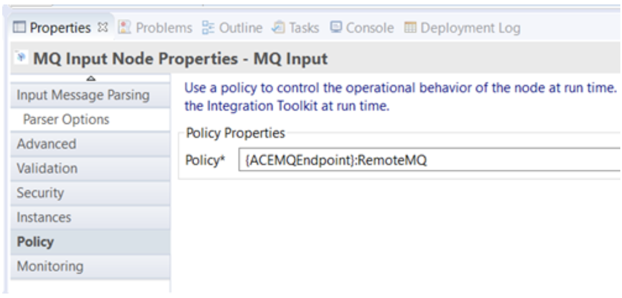The width and height of the screenshot is (622, 298).
Task: Select the Monitoring section
Action: [90, 266]
